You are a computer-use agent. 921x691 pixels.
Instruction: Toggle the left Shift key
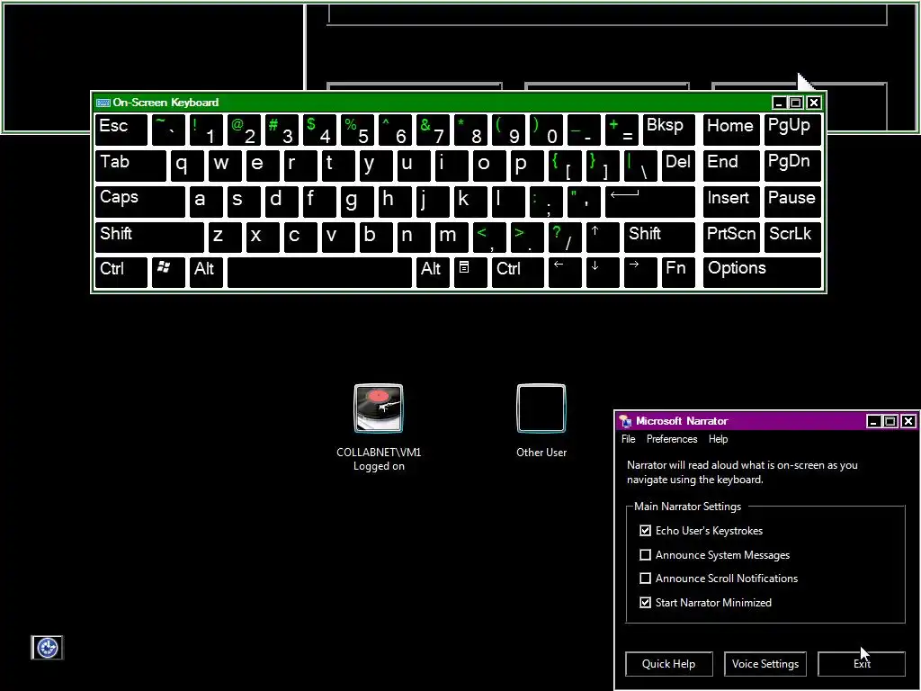149,237
